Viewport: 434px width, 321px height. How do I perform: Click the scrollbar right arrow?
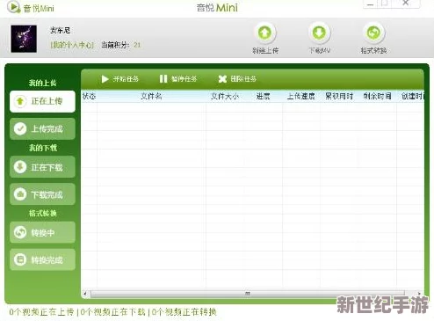(419, 293)
